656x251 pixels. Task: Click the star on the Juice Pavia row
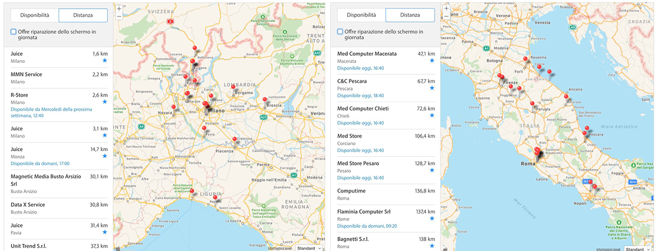click(104, 232)
